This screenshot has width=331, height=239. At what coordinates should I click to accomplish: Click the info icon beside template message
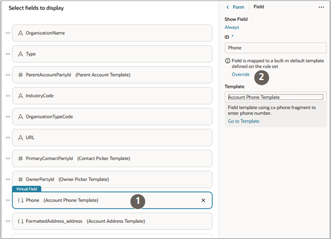tap(227, 61)
